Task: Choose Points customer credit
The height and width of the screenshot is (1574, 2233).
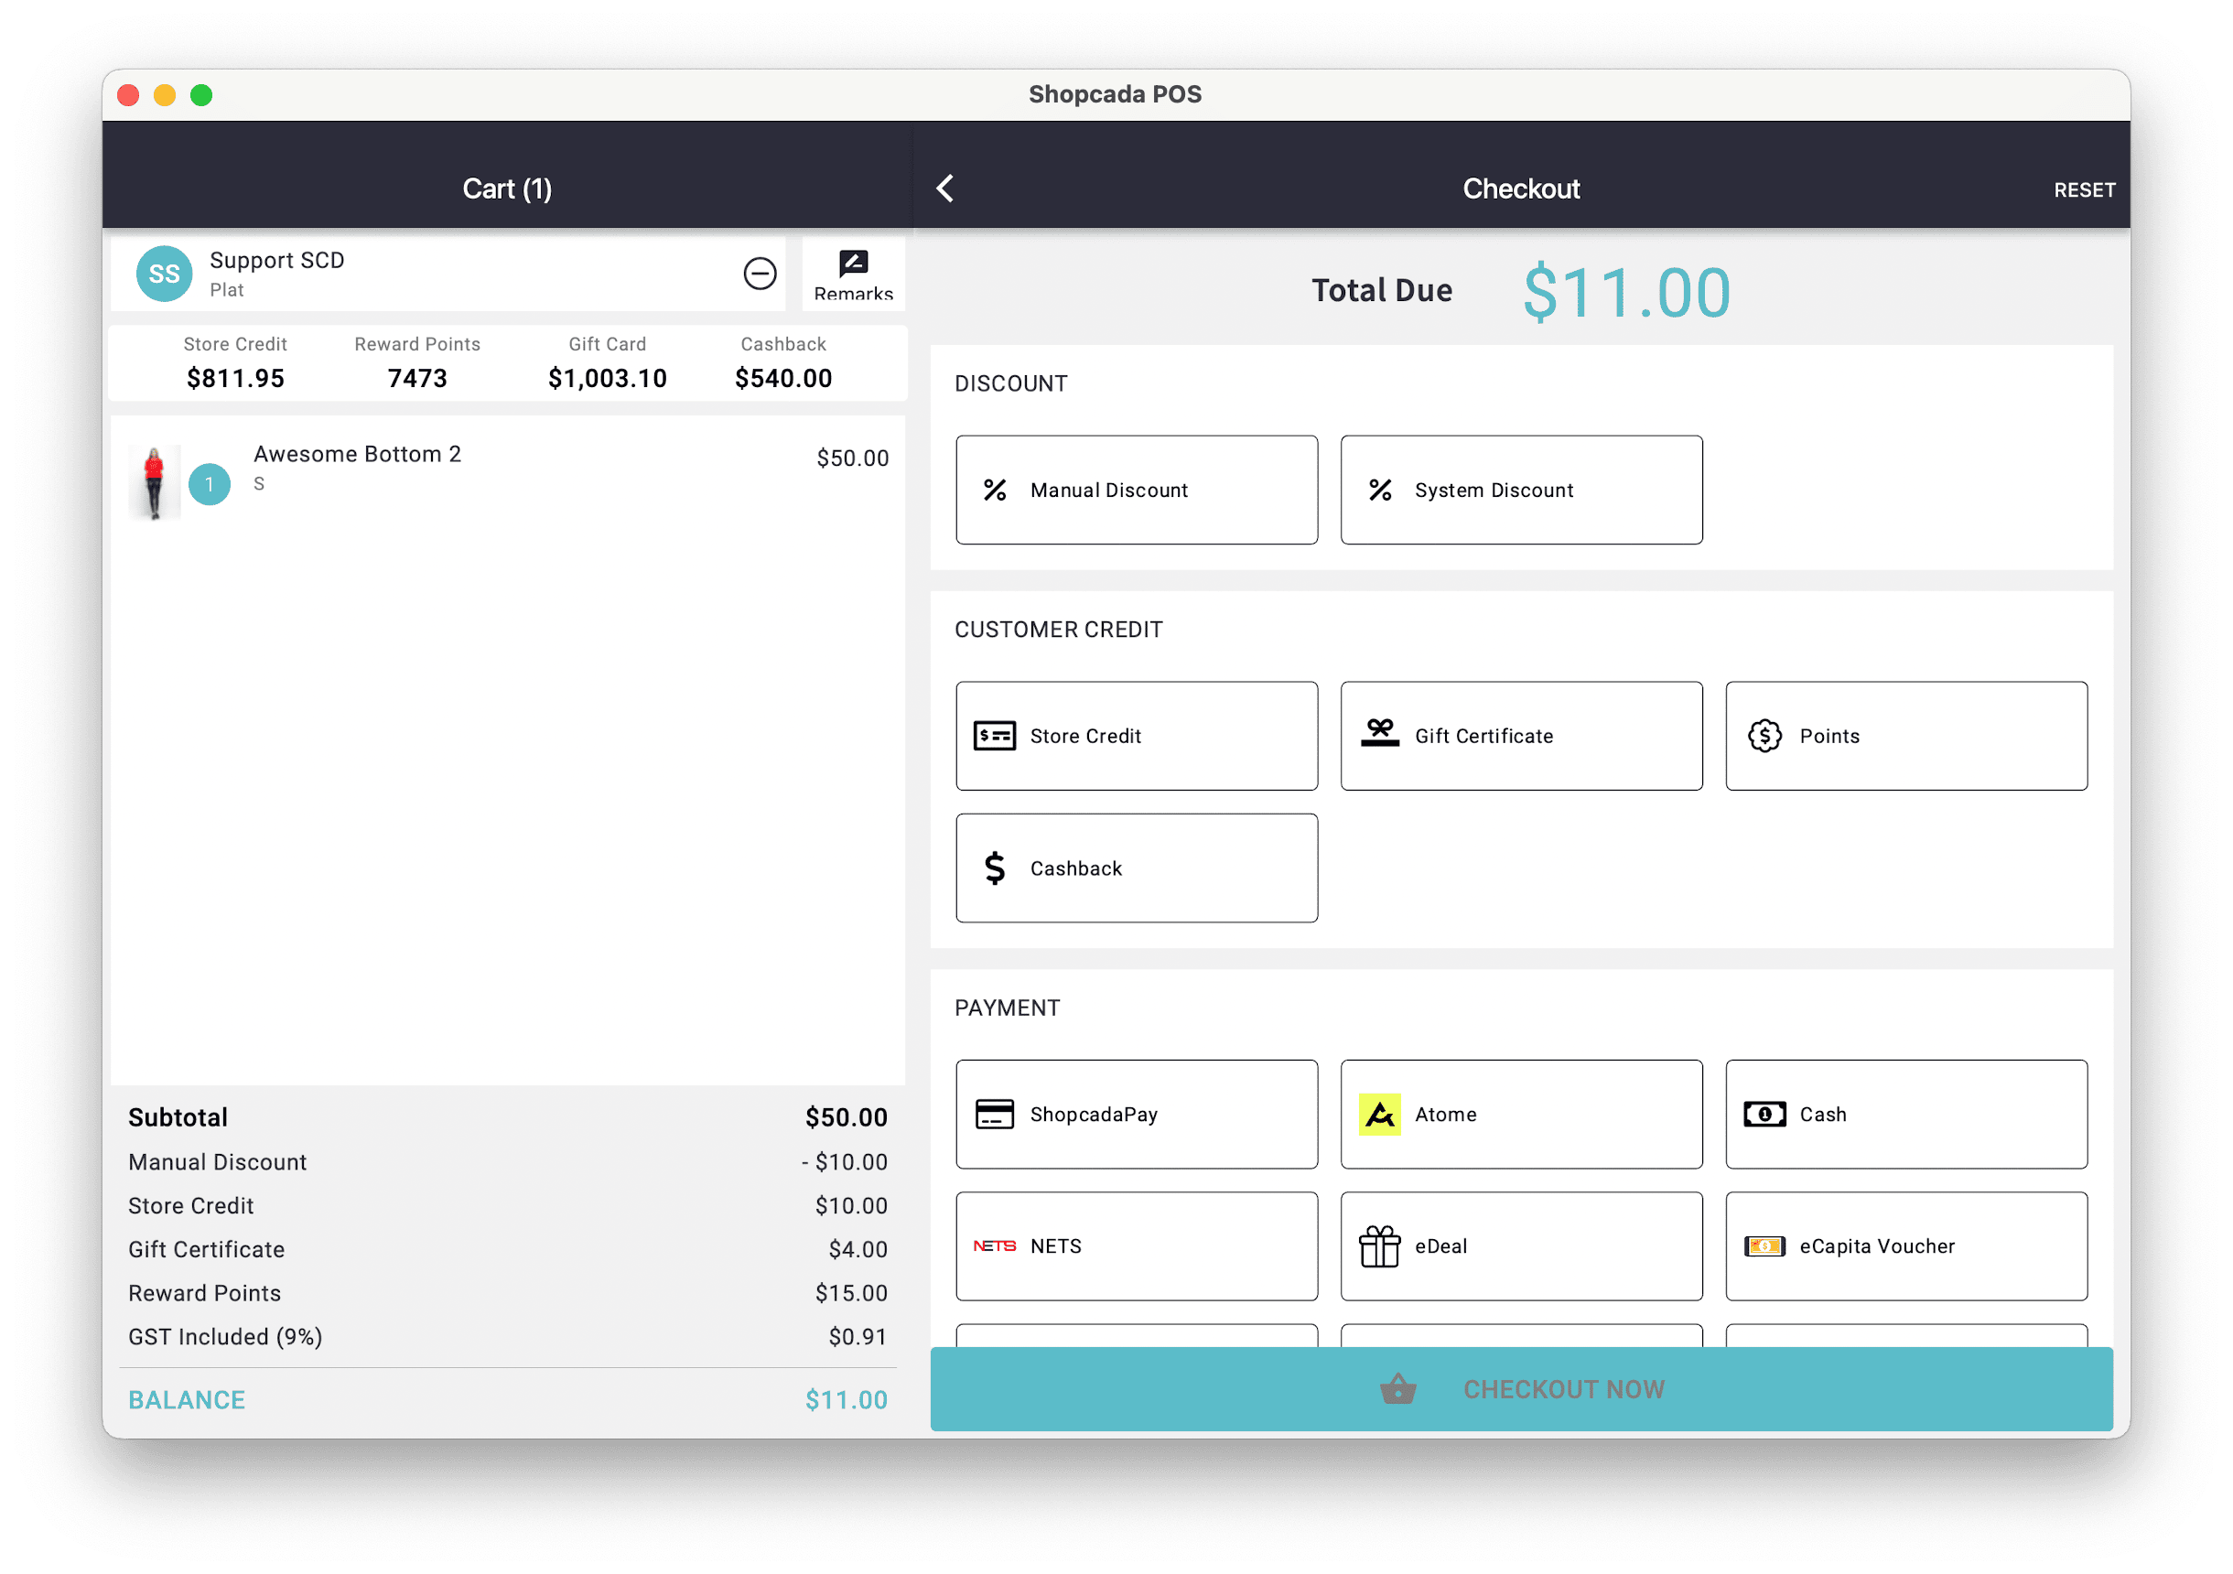Action: click(x=1906, y=737)
